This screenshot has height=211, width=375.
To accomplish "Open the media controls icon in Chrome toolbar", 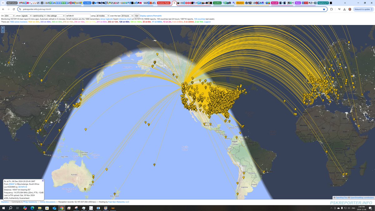I will tap(339, 9).
